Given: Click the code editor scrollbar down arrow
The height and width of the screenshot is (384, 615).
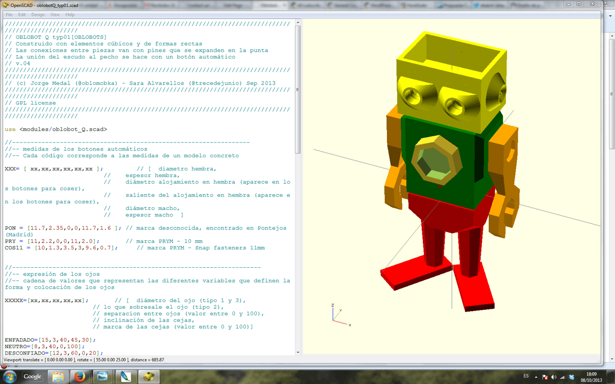Looking at the screenshot, I should (x=298, y=352).
